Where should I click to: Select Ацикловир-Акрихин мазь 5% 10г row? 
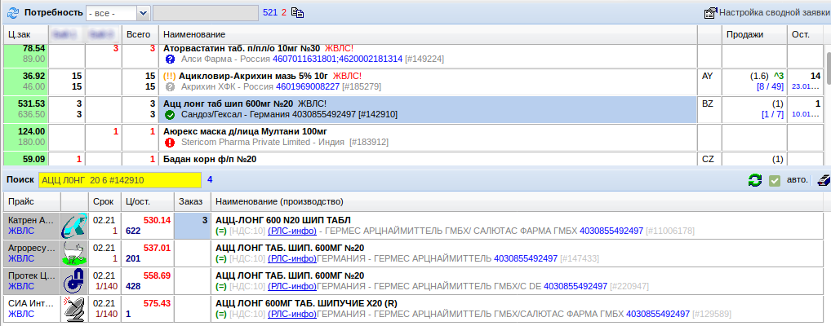click(x=429, y=81)
